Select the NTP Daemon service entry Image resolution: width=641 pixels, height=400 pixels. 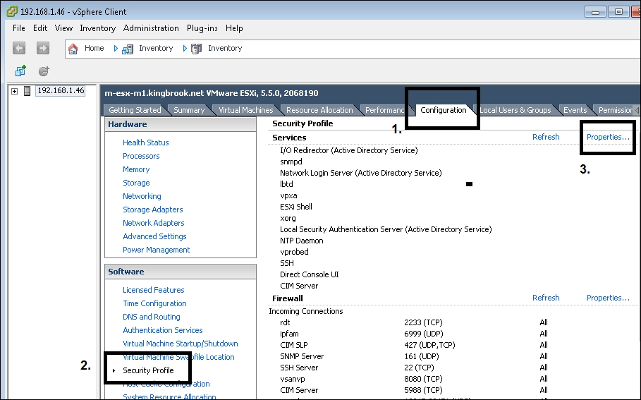[302, 241]
